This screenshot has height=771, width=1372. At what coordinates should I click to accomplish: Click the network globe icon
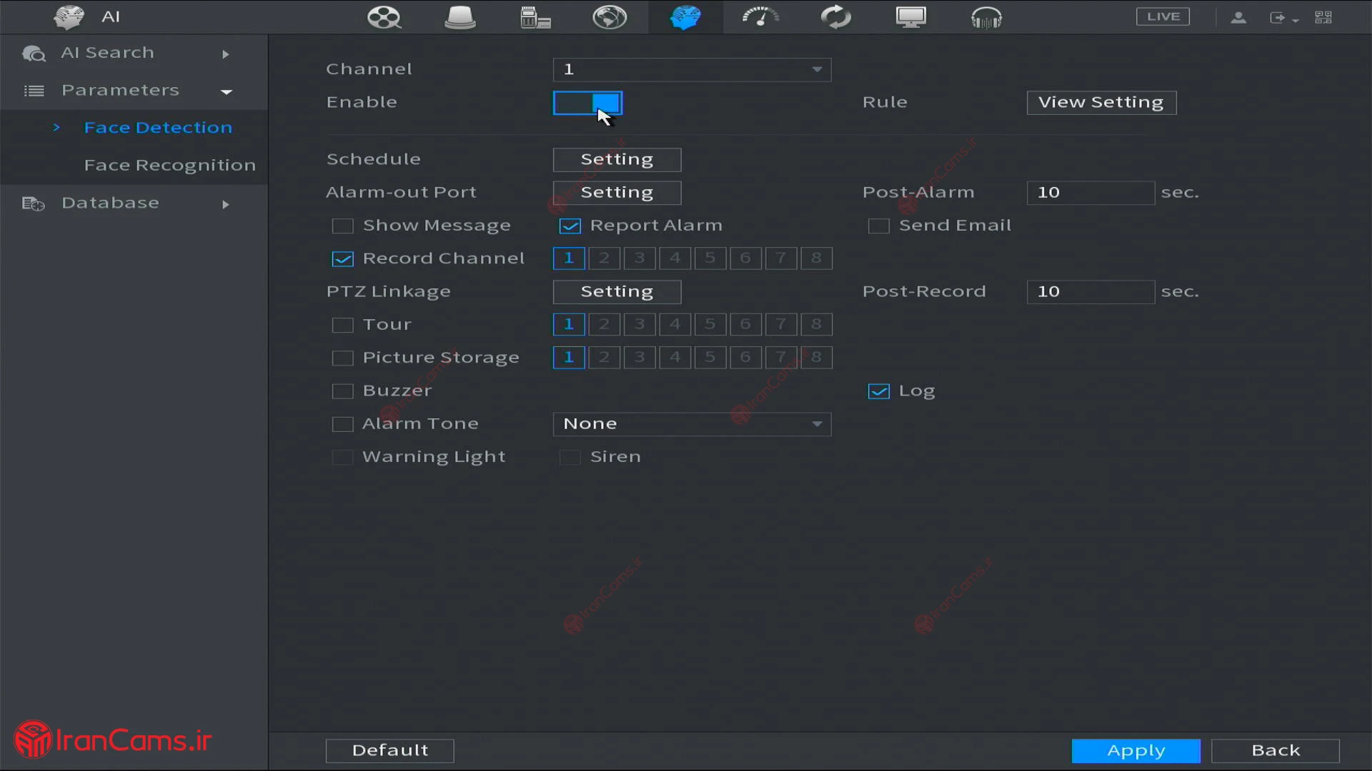(x=610, y=16)
